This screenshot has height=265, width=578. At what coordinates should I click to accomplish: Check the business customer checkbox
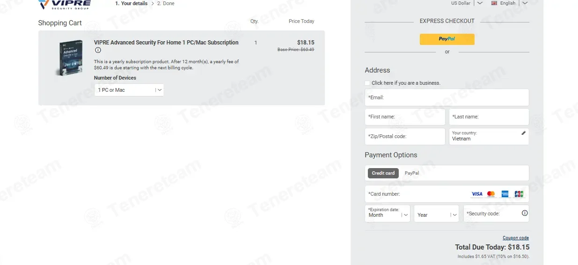pyautogui.click(x=367, y=83)
